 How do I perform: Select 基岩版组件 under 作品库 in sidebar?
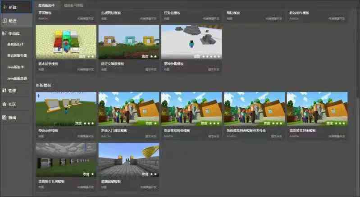coord(15,44)
